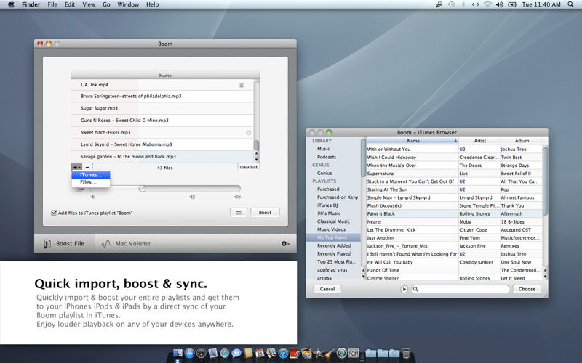Play preview with the iTunes Browser play button
The height and width of the screenshot is (363, 582).
click(404, 289)
